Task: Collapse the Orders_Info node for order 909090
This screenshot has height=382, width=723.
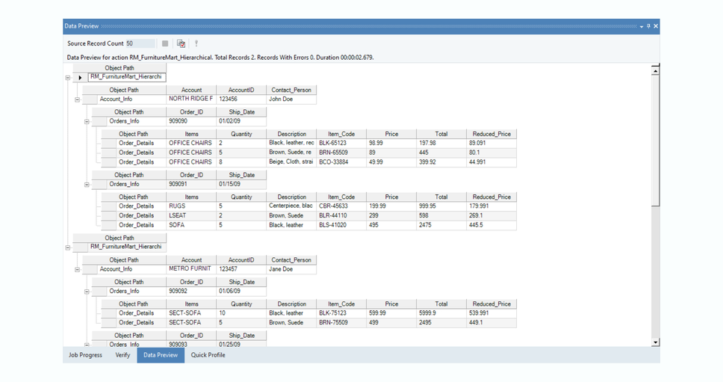Action: pos(86,121)
